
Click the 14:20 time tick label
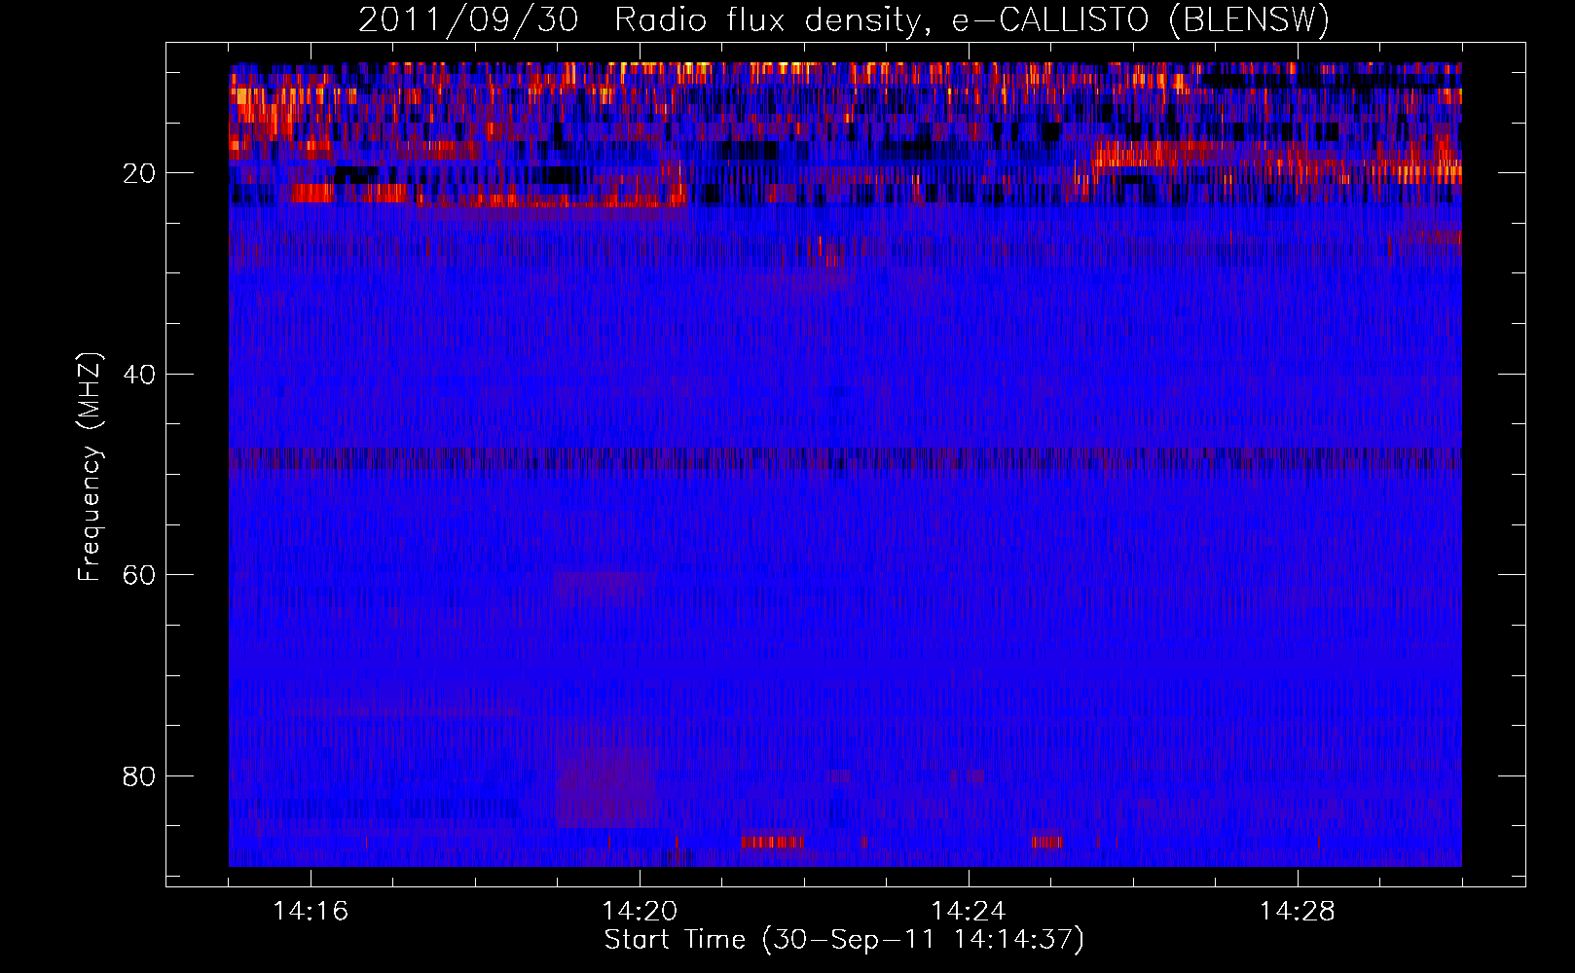pos(640,911)
